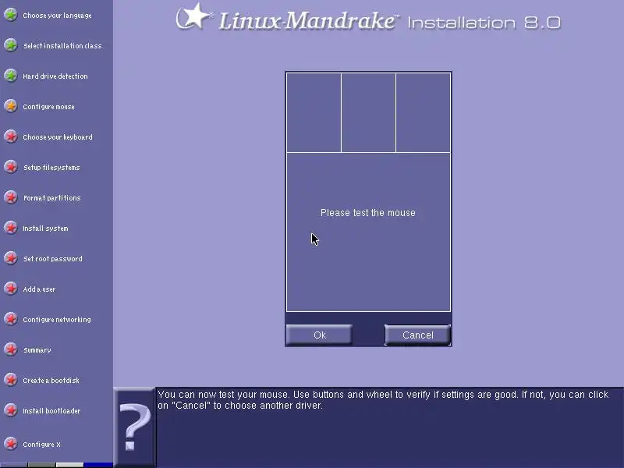Click the red star beside Configure X
This screenshot has width=624, height=468.
click(11, 444)
